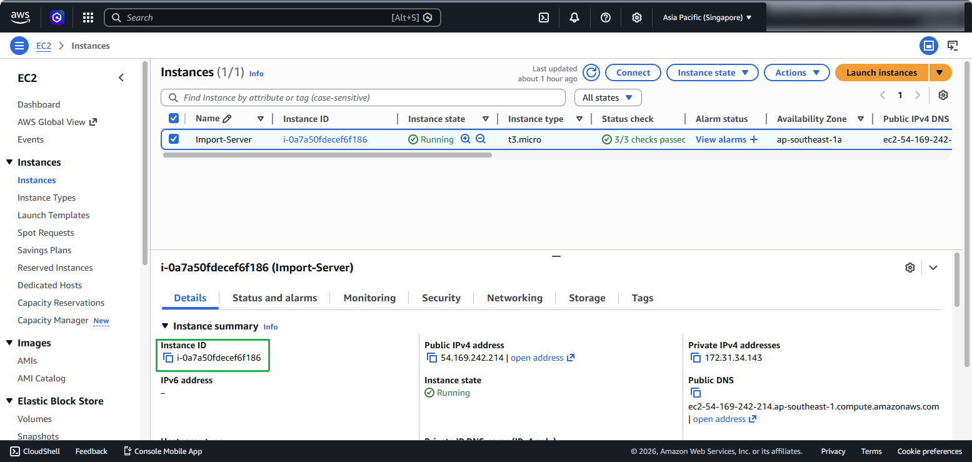Viewport: 972px width, 462px height.
Task: Open the Launch instances split arrow
Action: pos(940,73)
